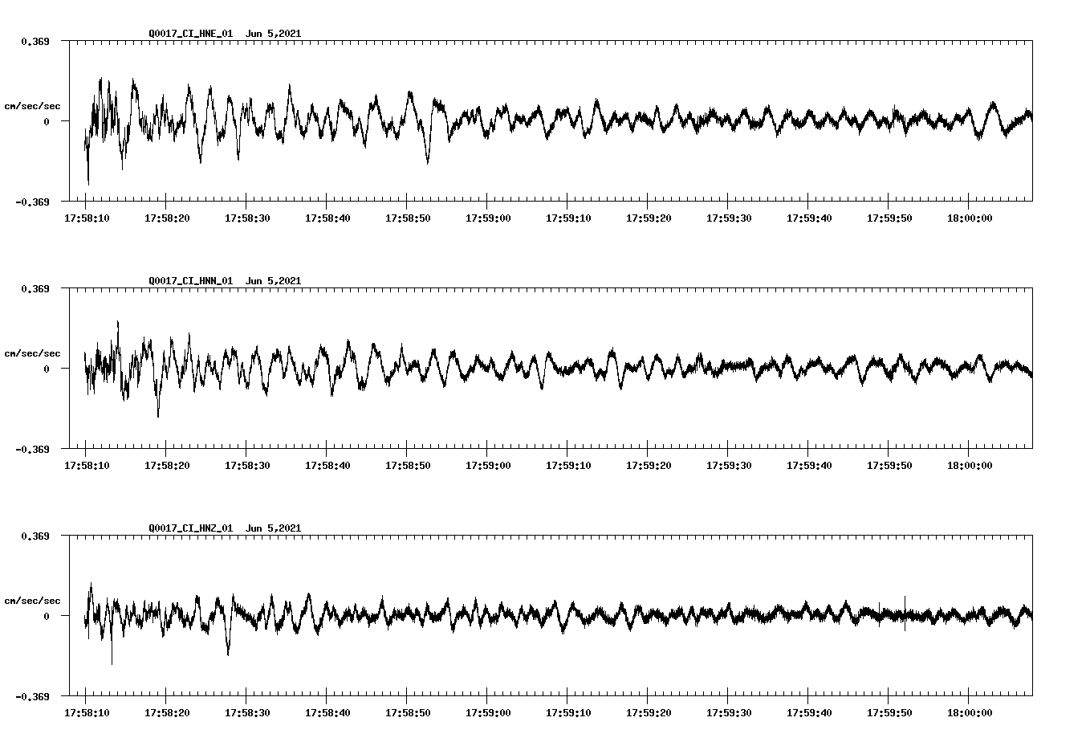The width and height of the screenshot is (1090, 742).
Task: Click the 17:58:50 tick label under HNZ plot
Action: 408,713
